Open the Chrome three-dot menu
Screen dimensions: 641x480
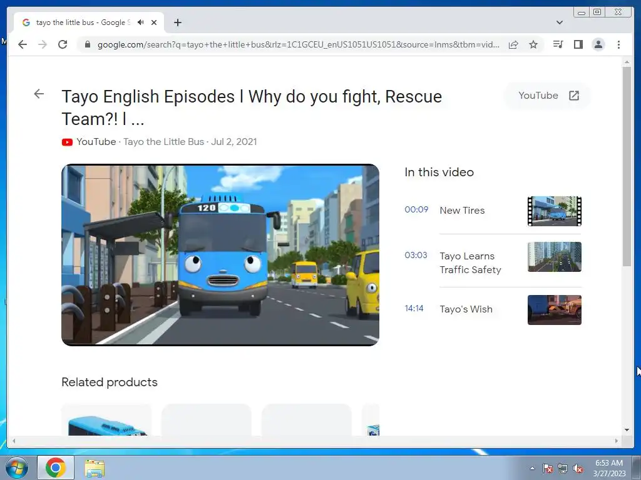pos(618,44)
